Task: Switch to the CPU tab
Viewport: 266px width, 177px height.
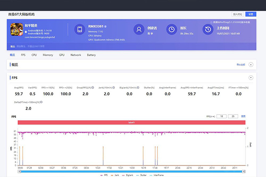Action: pos(34,55)
